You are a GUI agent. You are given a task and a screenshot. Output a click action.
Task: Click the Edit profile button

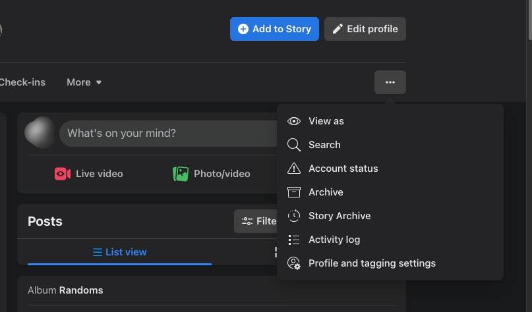pos(365,29)
